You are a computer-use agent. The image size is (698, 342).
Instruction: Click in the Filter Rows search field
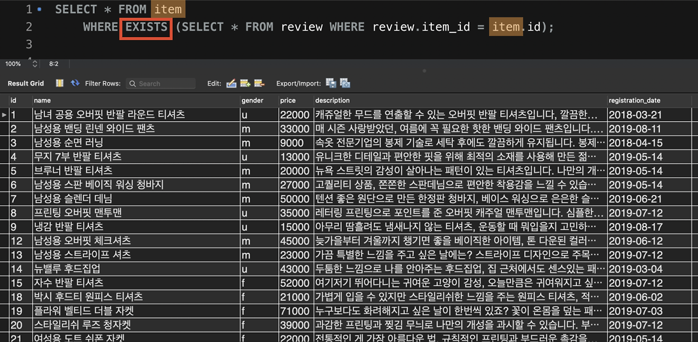coord(161,83)
